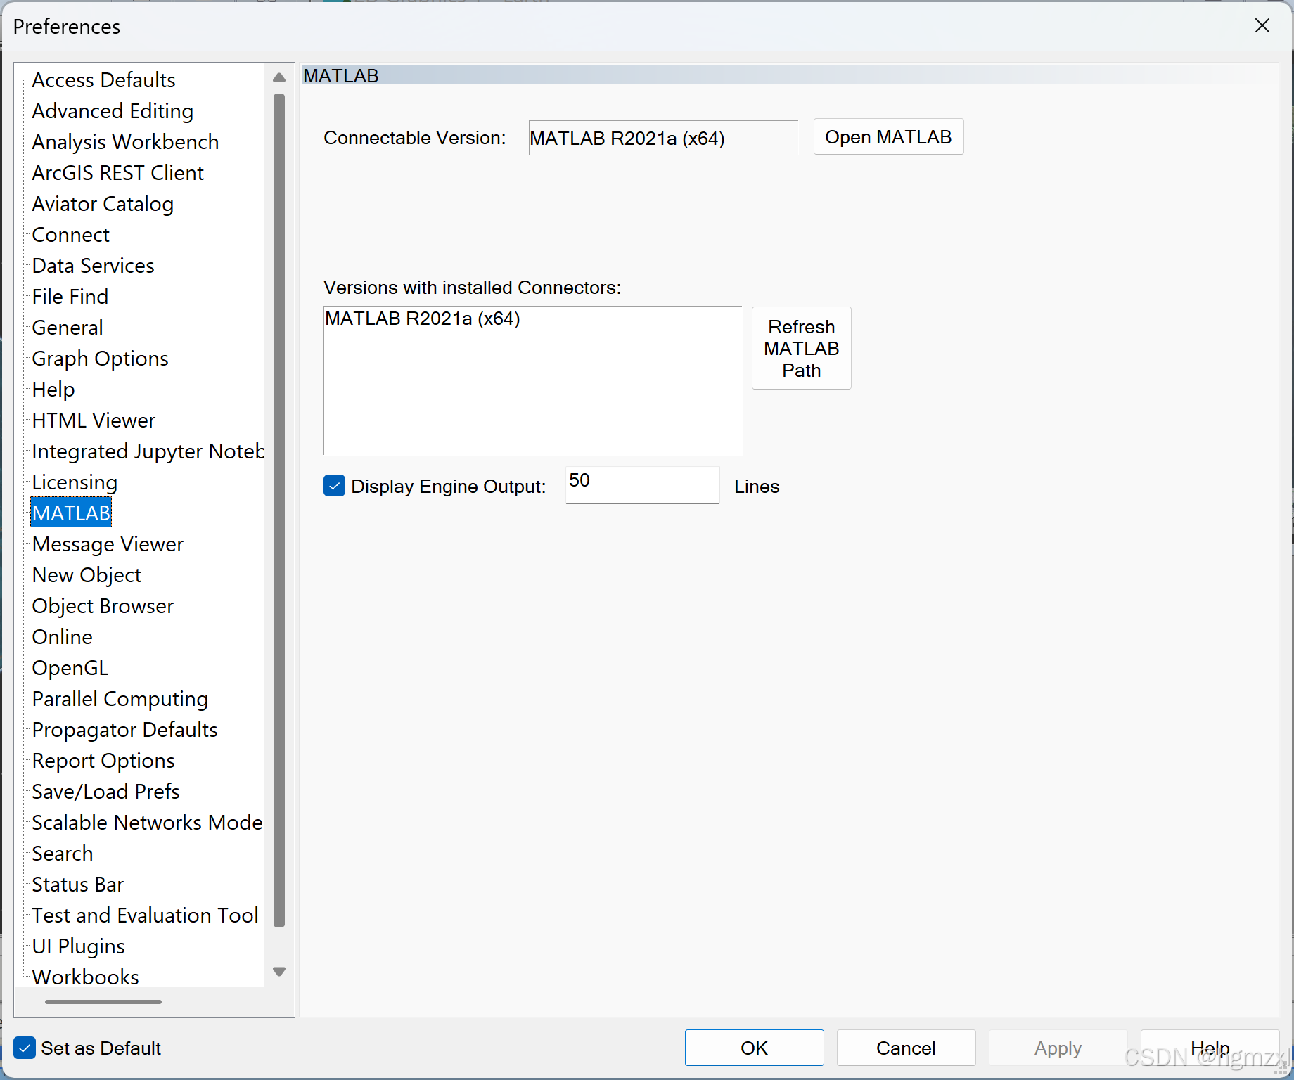Open the Access Defaults preferences page
Viewport: 1294px width, 1080px height.
tap(103, 80)
